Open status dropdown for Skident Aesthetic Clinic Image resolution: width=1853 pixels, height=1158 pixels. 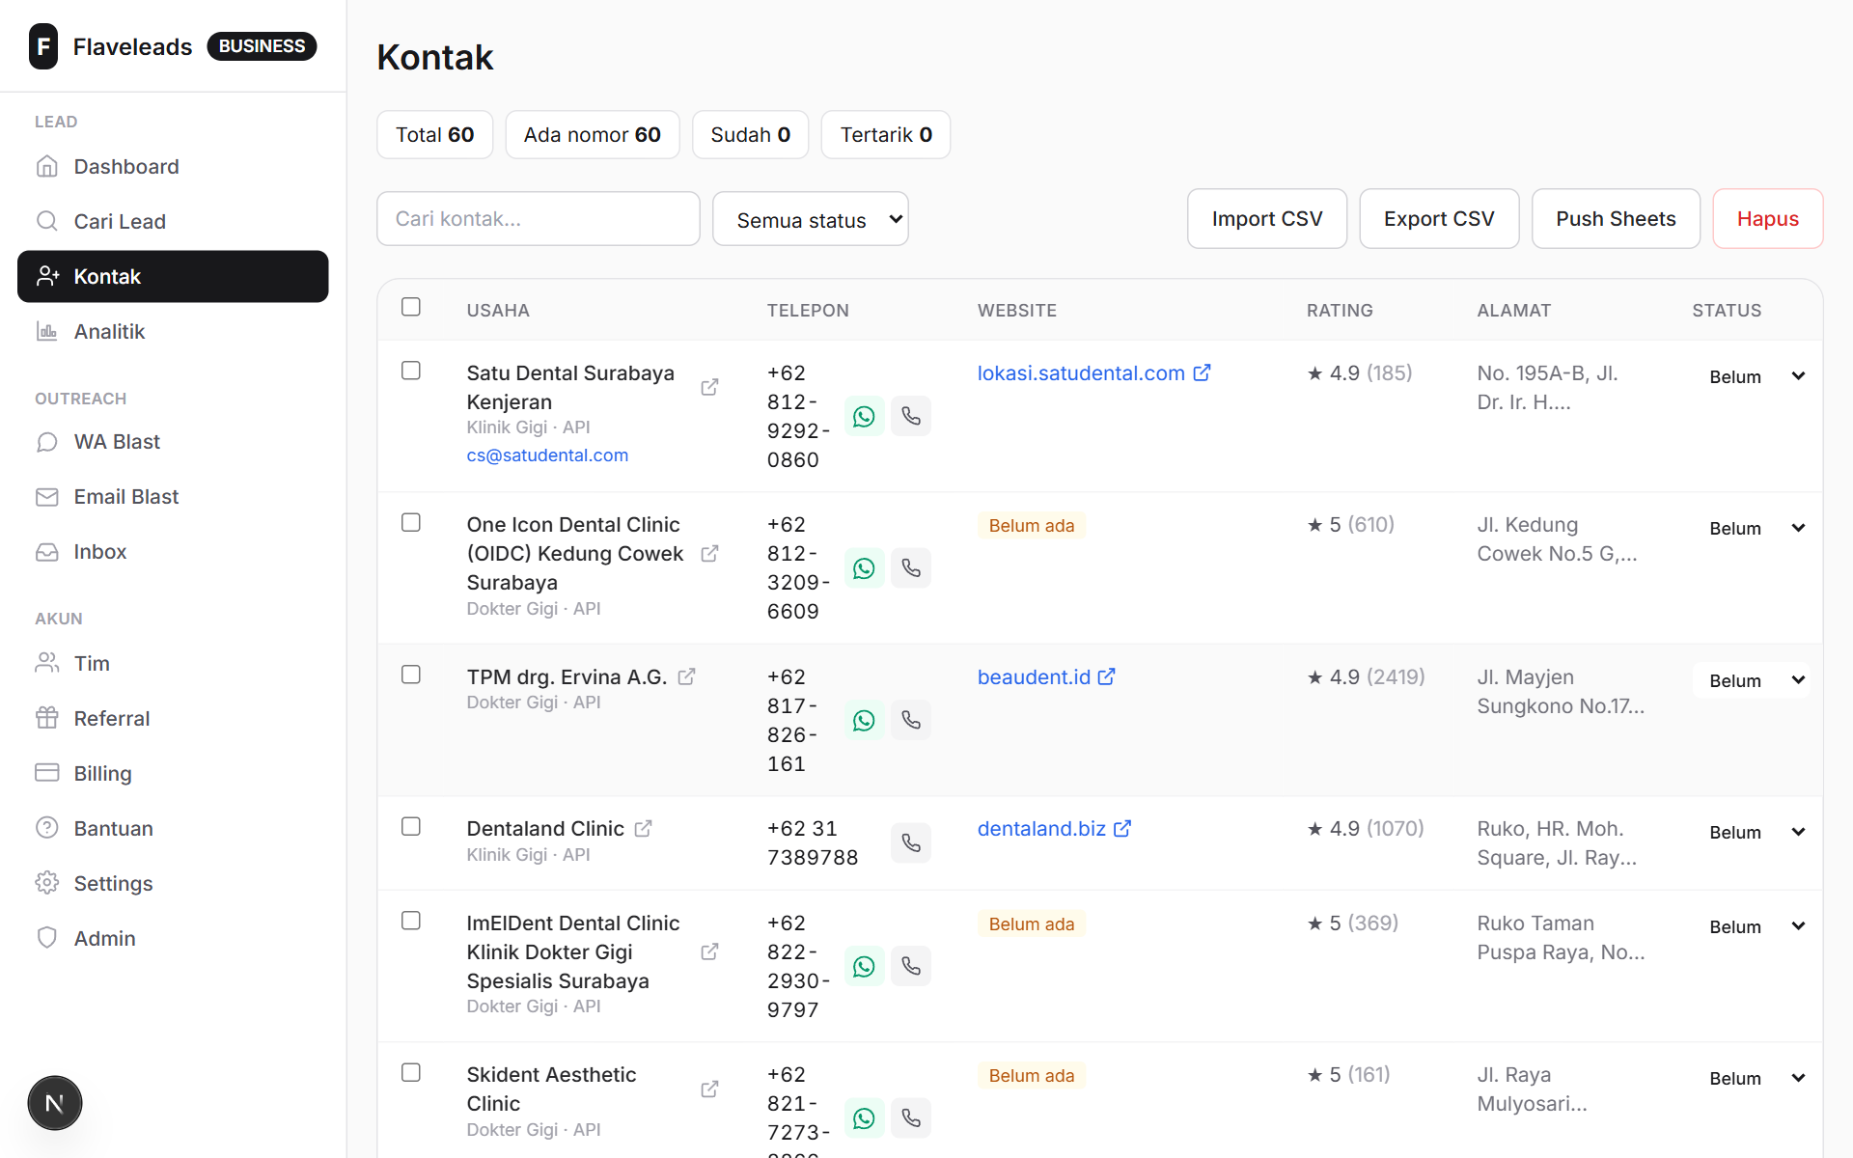click(x=1752, y=1078)
